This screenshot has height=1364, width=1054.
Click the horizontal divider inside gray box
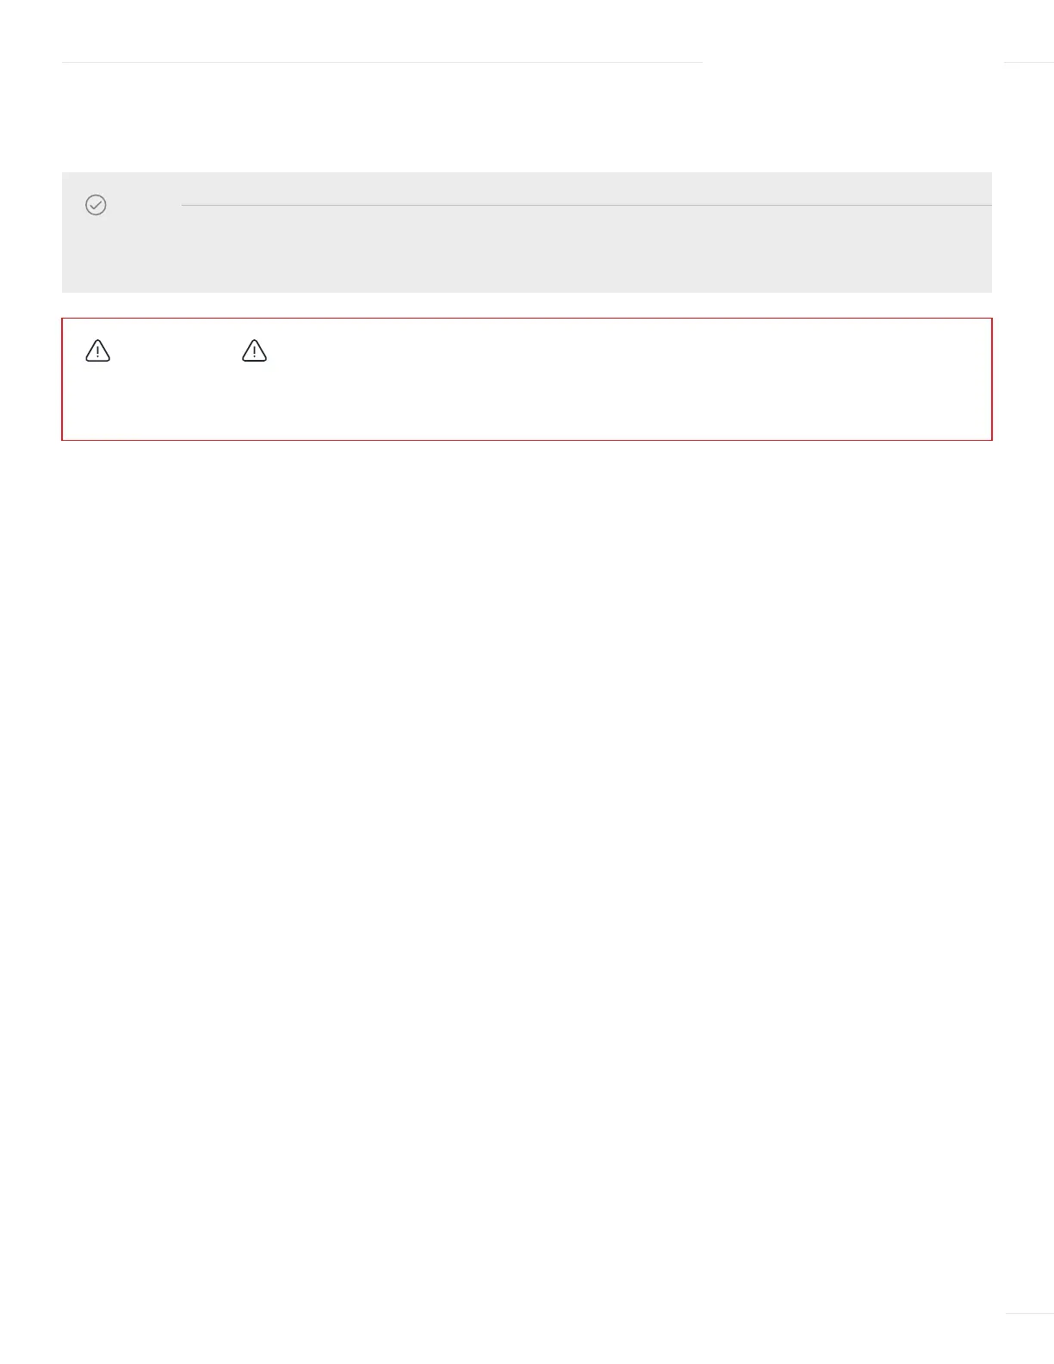(x=586, y=205)
